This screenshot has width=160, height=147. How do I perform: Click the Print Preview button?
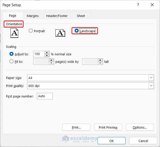[x=108, y=127]
